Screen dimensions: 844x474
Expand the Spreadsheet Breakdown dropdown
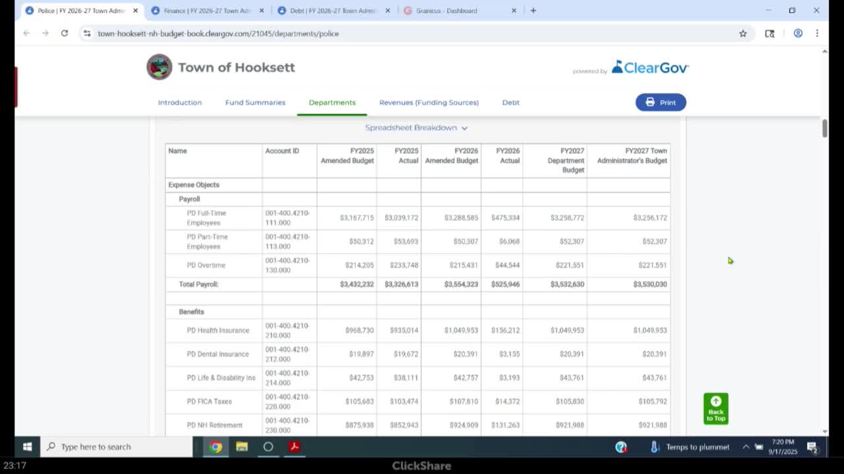[x=416, y=128]
